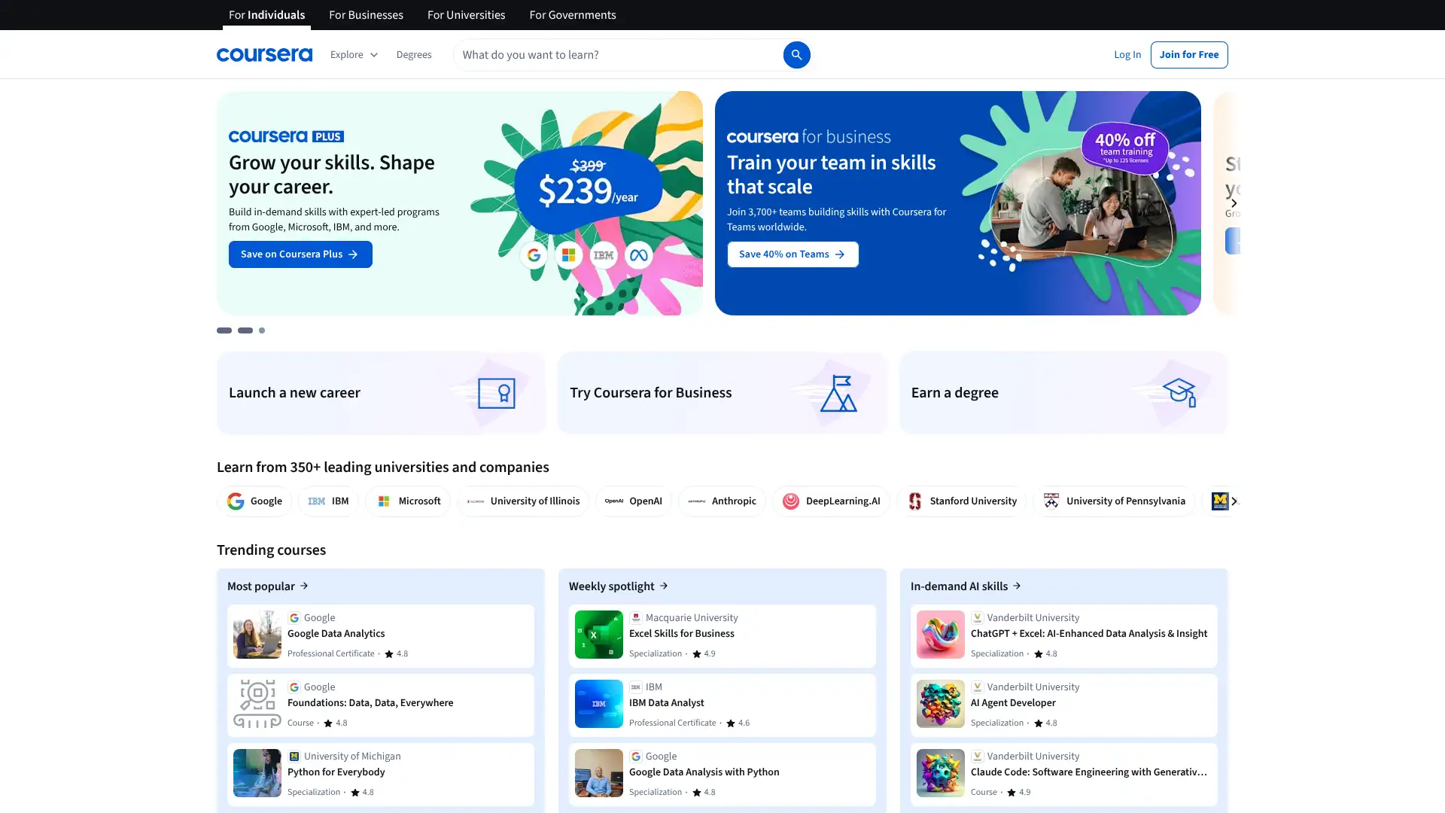Open IBM Data Analyst thumbnail
1445x813 pixels.
599,704
